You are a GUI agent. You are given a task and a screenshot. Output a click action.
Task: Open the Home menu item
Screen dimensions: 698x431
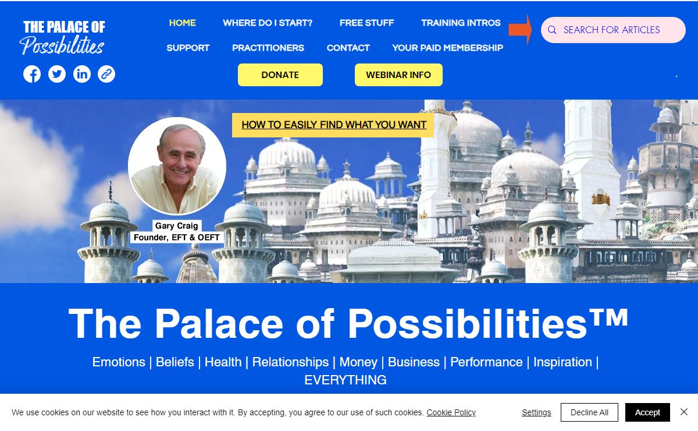click(x=183, y=23)
